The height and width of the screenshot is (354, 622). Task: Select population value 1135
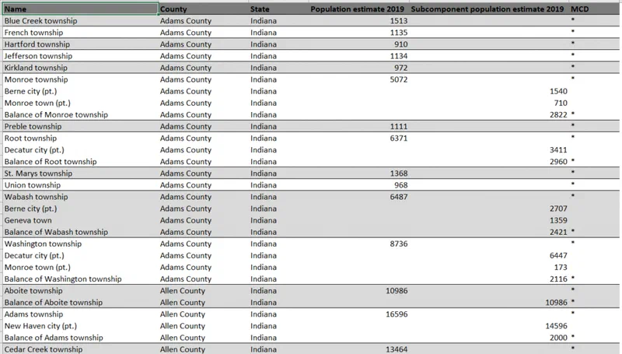399,33
